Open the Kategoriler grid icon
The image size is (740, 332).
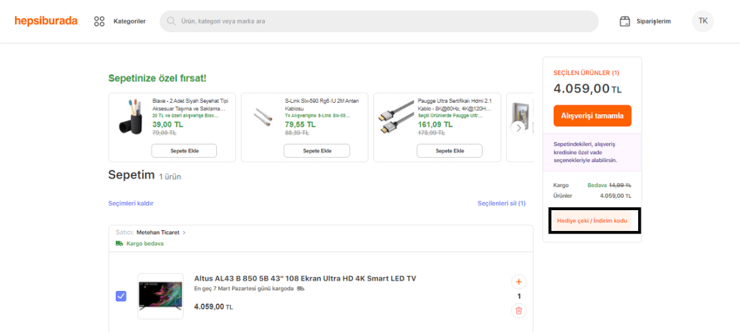pyautogui.click(x=99, y=21)
